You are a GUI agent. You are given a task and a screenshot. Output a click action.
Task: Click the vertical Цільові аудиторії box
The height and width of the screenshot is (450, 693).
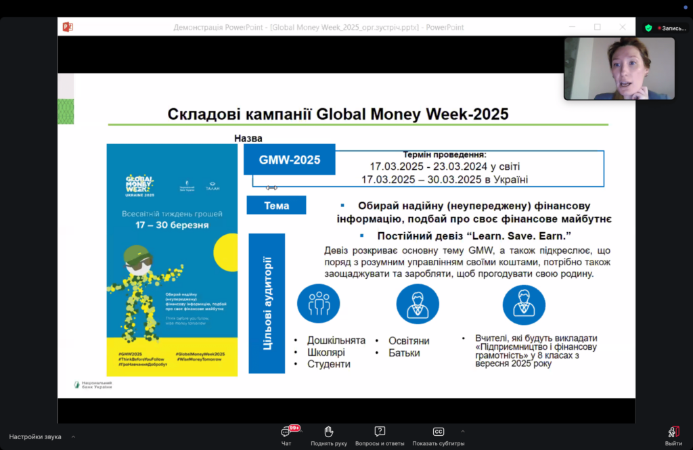click(267, 303)
